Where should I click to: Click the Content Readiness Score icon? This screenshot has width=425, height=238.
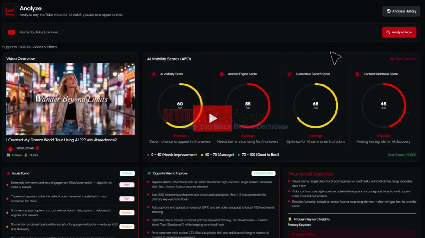357,74
